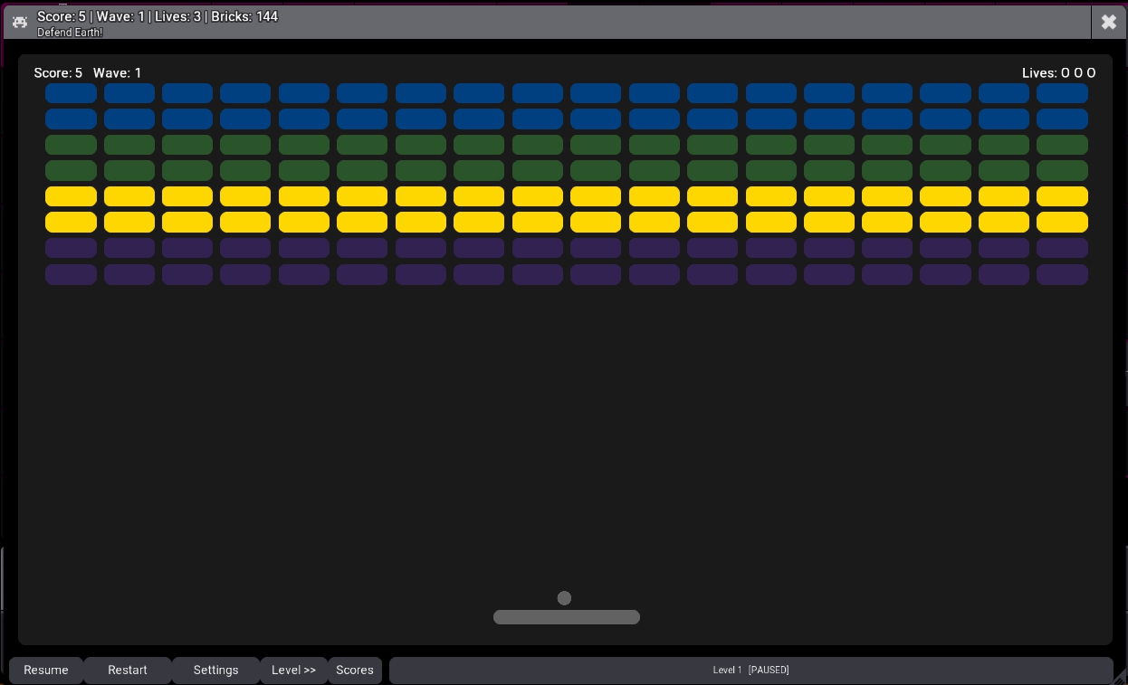Click the rightmost brick in the lower green row

coord(1062,170)
